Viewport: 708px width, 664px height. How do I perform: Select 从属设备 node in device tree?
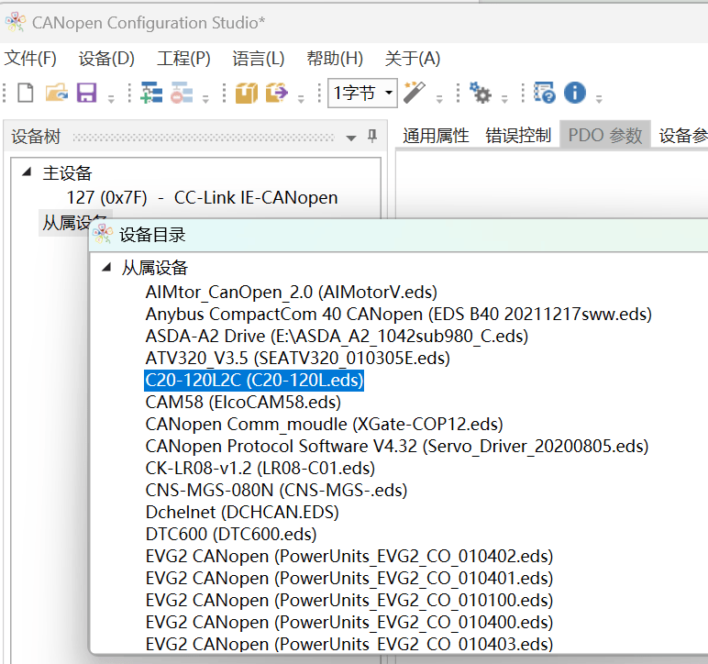click(x=66, y=222)
